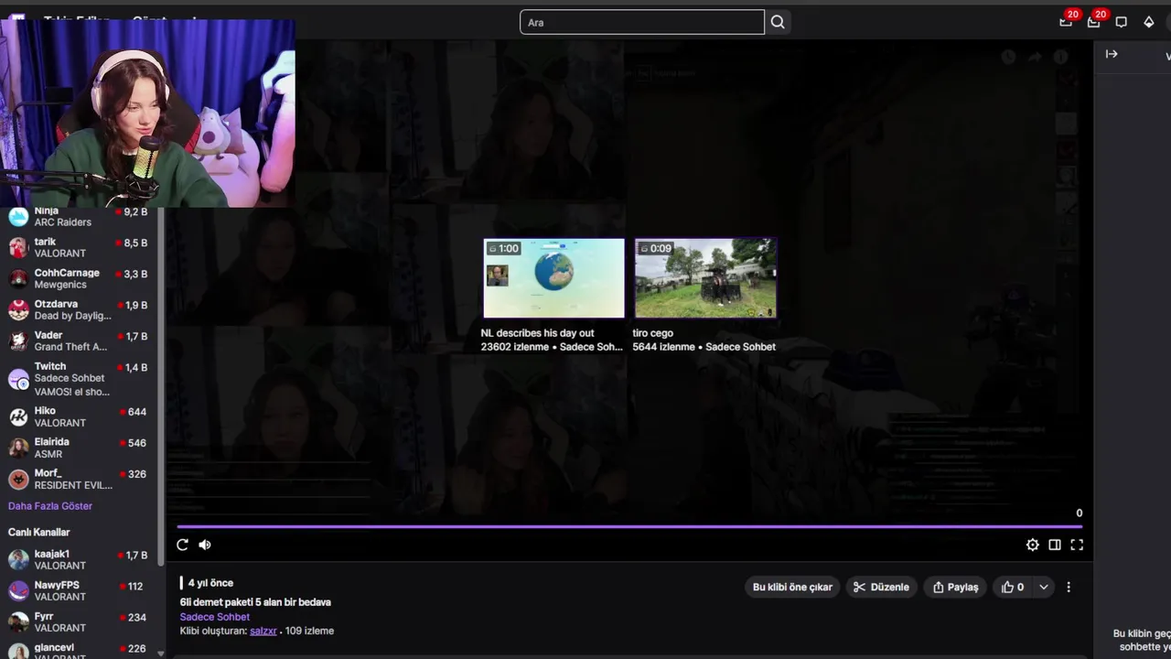Click the webcam overlay video
This screenshot has height=659, width=1171.
(147, 113)
